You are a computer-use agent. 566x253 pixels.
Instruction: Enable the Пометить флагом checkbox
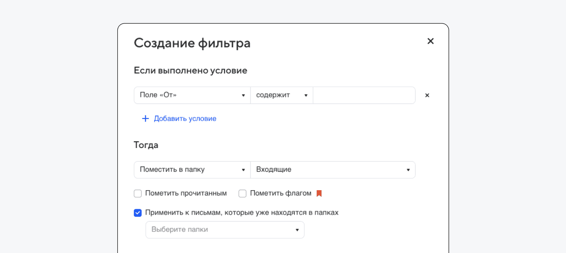[242, 194]
